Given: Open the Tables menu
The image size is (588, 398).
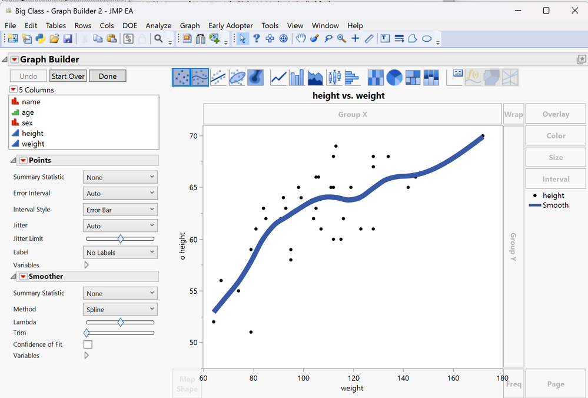Looking at the screenshot, I should click(55, 25).
